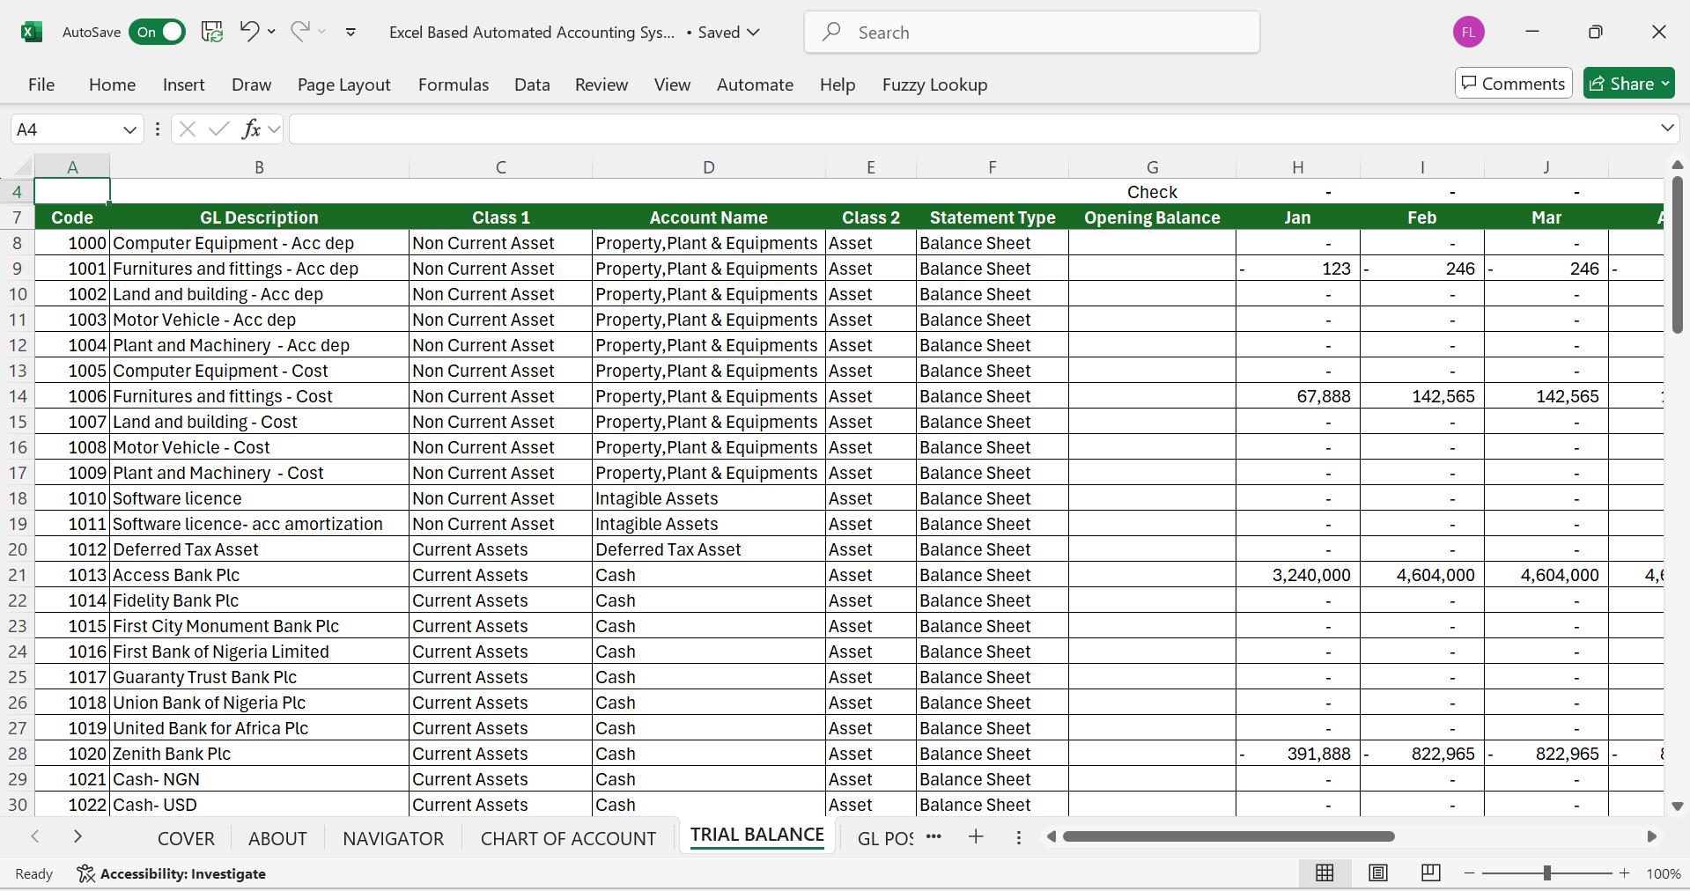Screen dimensions: 1690x891
Task: Switch to the Home ribbon tab
Action: 112,85
